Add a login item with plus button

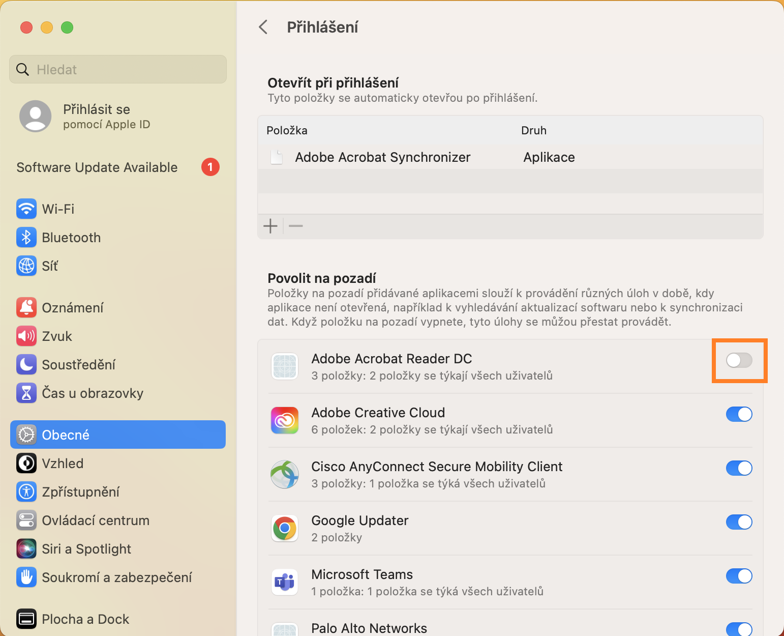coord(270,226)
